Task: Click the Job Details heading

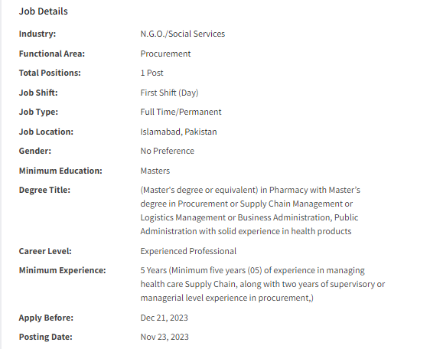Action: pos(43,11)
